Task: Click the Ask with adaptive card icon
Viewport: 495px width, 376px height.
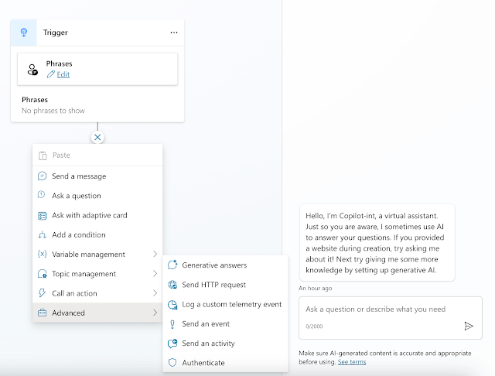Action: click(42, 216)
